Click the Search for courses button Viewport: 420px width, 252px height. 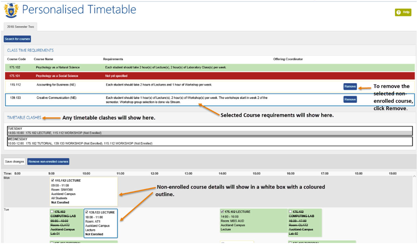pyautogui.click(x=17, y=39)
